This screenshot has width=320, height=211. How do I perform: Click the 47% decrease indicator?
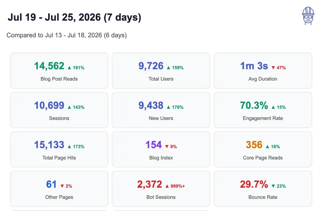pos(278,68)
